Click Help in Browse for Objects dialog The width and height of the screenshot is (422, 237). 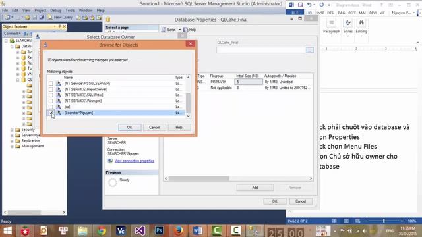(179, 127)
